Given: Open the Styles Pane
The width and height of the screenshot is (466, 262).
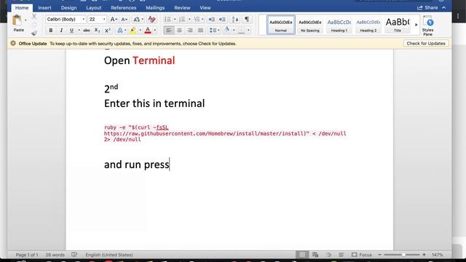Looking at the screenshot, I should 428,26.
